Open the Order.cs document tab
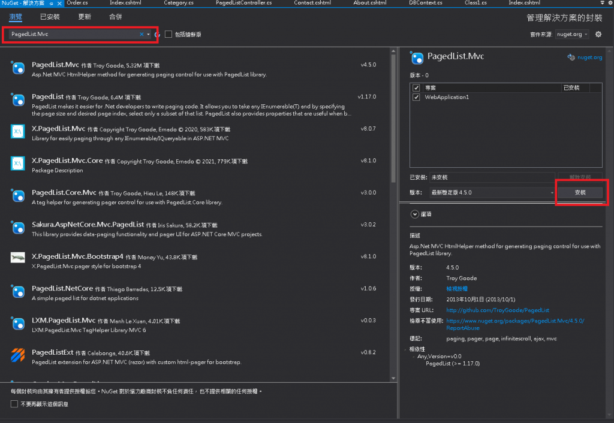 (77, 3)
